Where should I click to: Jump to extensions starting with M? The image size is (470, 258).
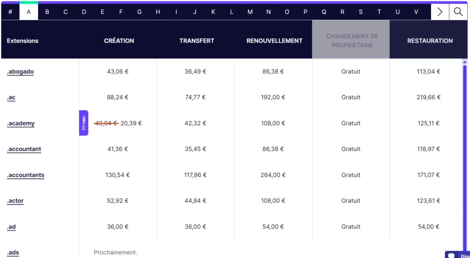250,12
